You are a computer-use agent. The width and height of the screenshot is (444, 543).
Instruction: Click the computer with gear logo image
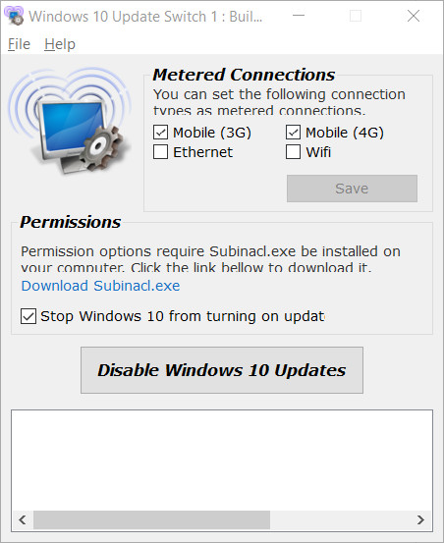tap(71, 120)
